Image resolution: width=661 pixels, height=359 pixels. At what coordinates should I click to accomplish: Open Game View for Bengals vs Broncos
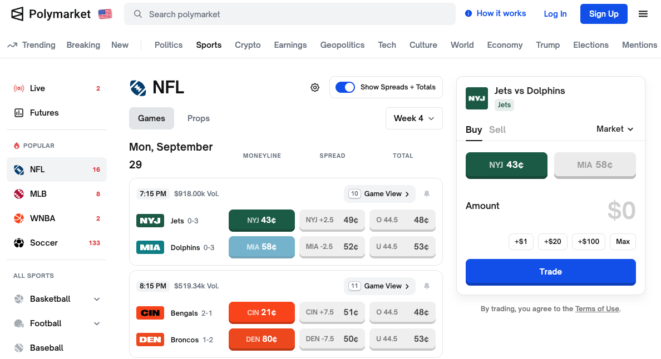tap(379, 286)
